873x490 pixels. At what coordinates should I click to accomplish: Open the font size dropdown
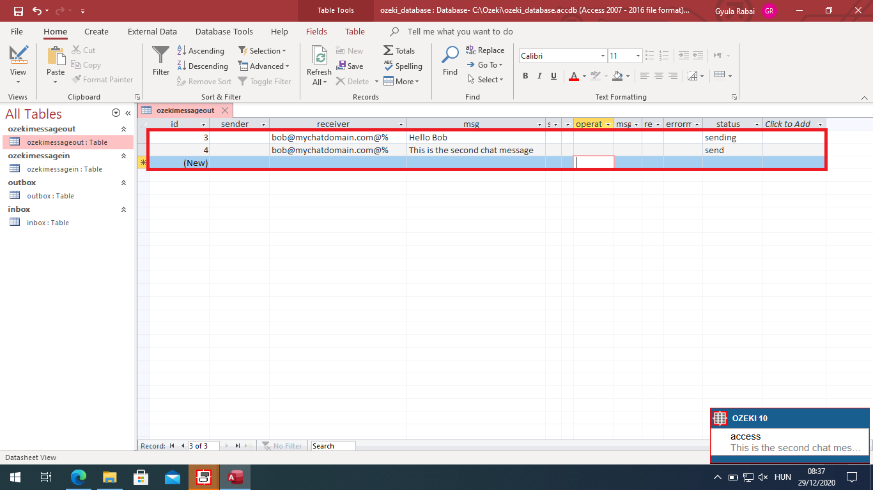click(x=638, y=56)
